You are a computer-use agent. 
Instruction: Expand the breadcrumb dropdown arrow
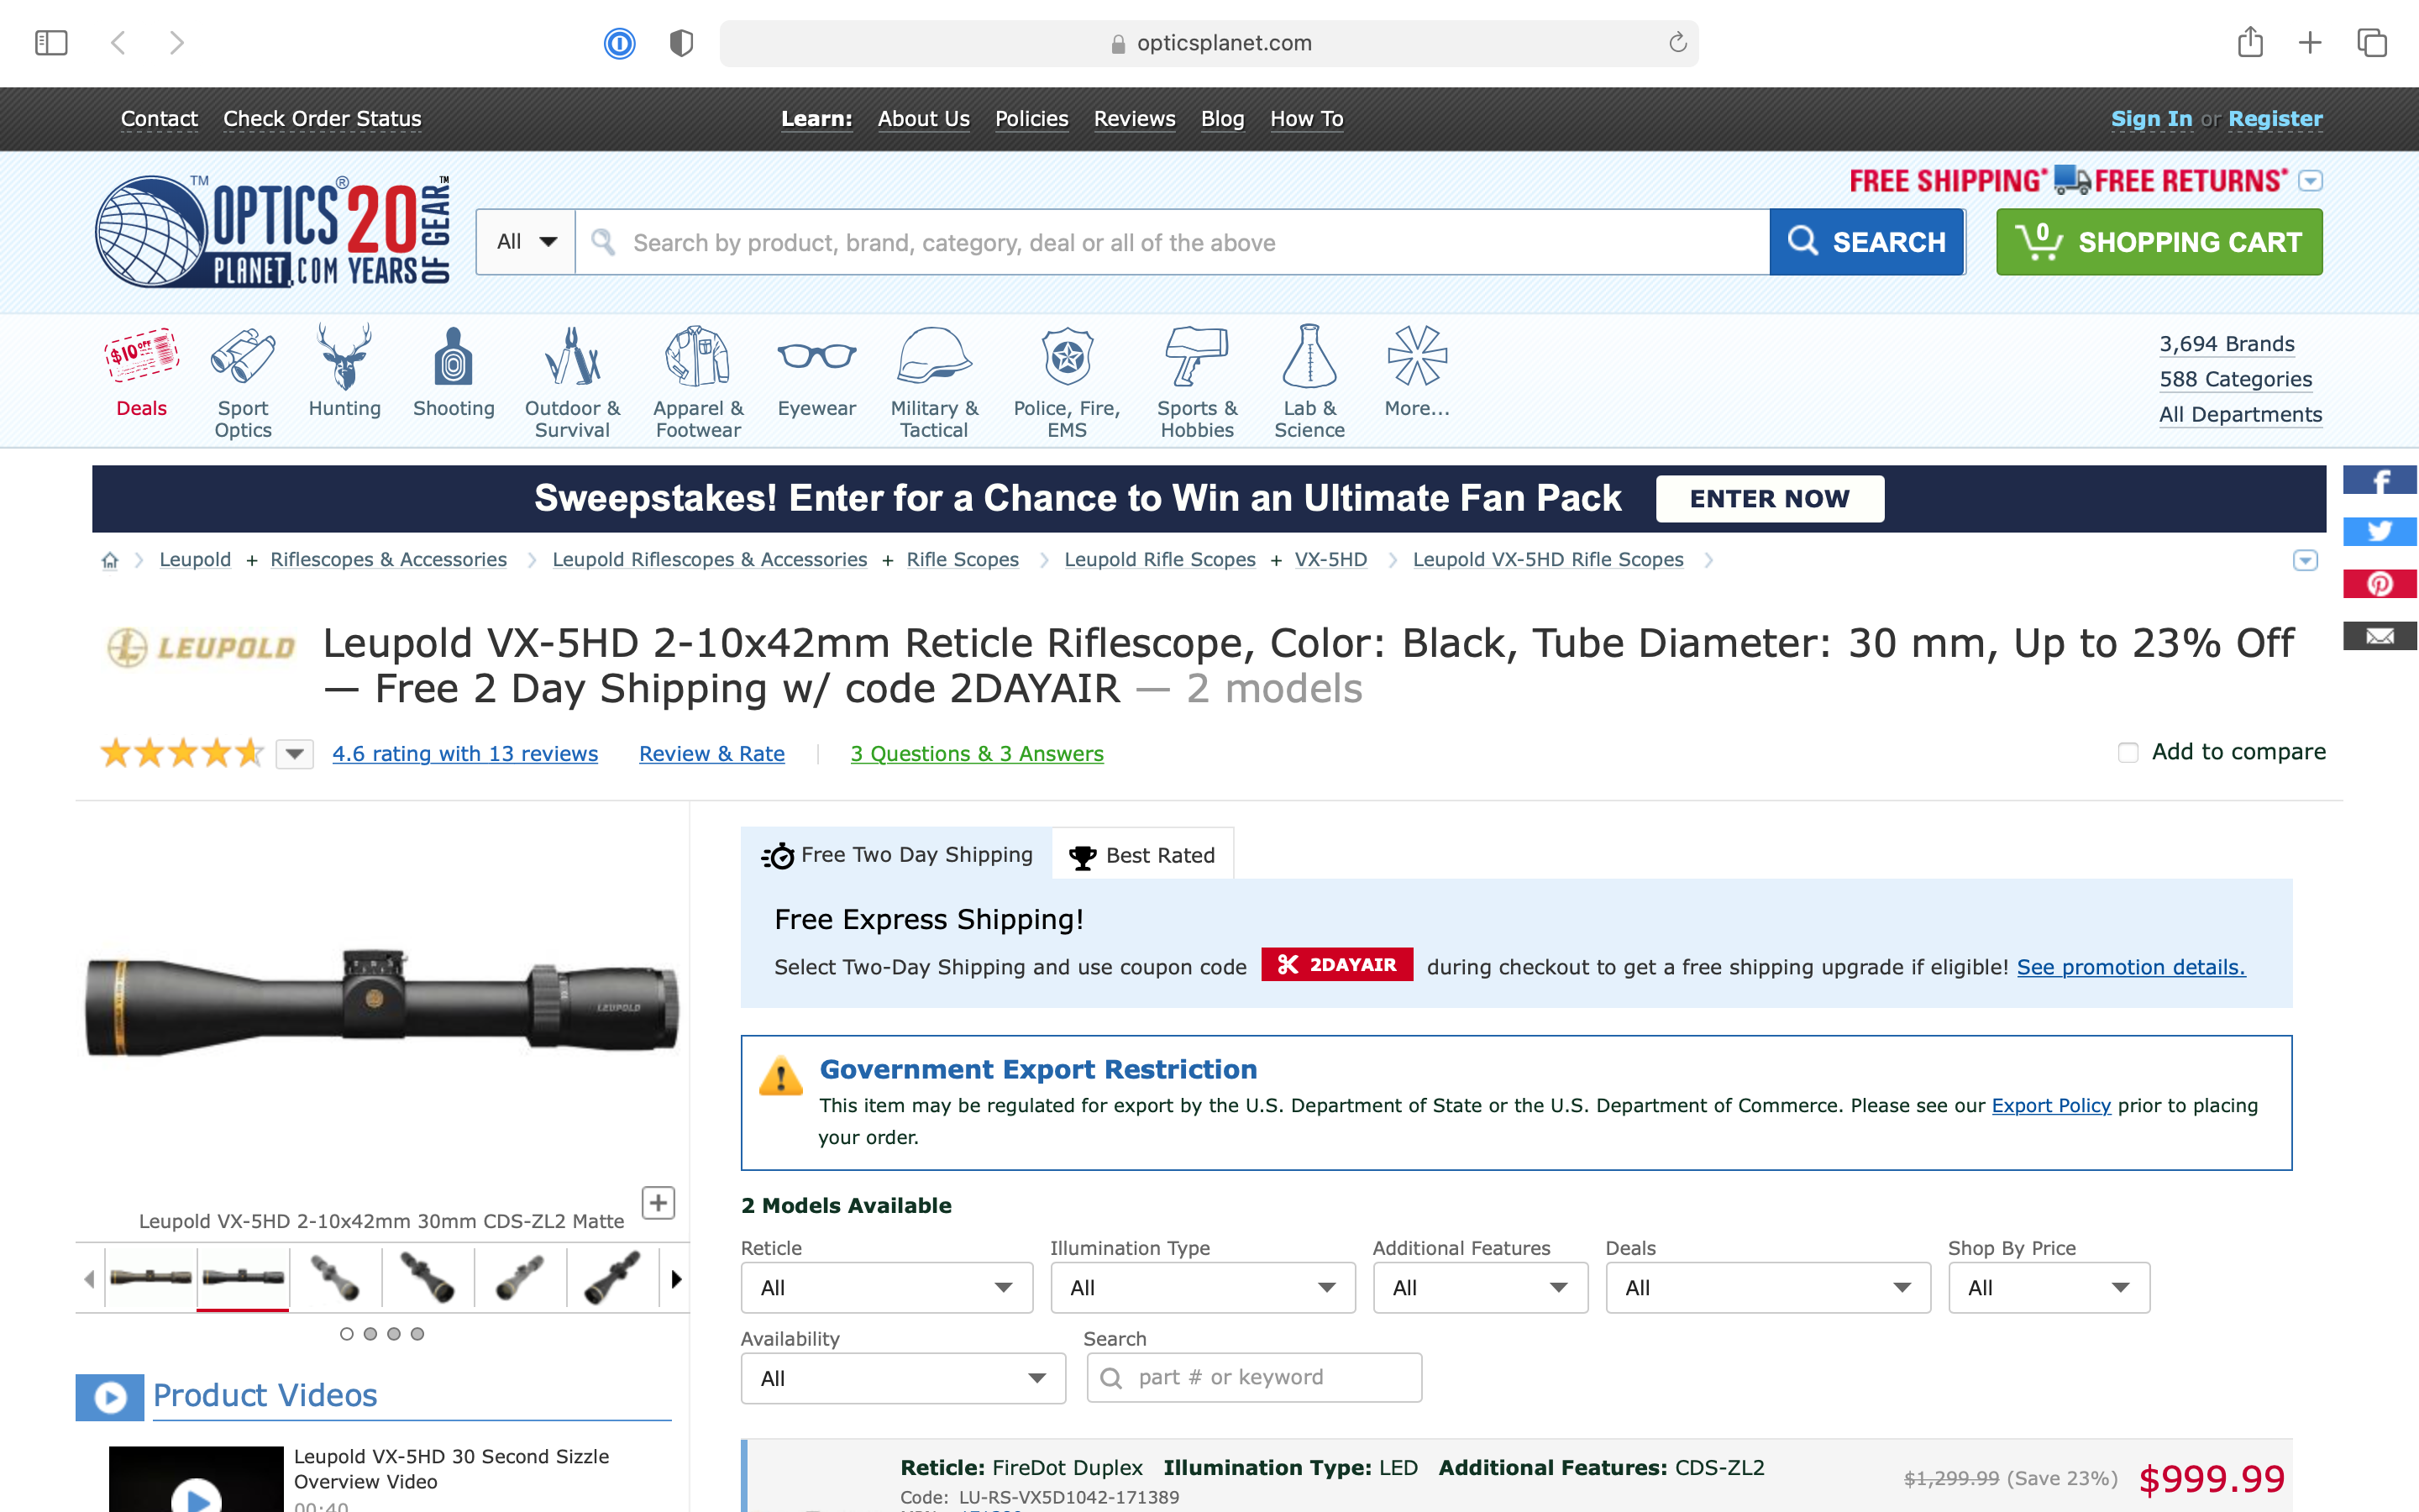coord(2305,560)
